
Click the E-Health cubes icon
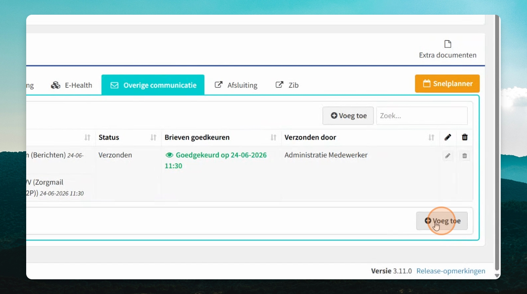[x=55, y=85]
